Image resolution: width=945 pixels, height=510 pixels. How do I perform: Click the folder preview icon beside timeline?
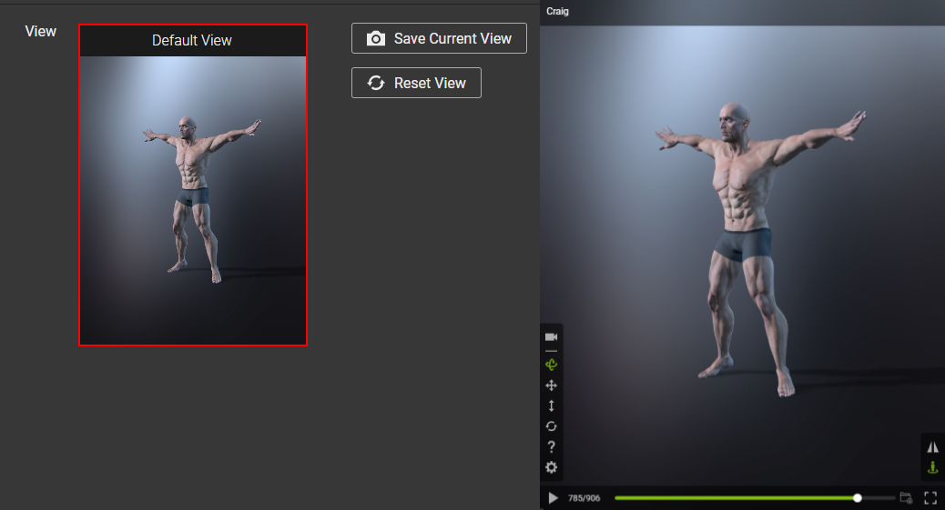click(906, 497)
